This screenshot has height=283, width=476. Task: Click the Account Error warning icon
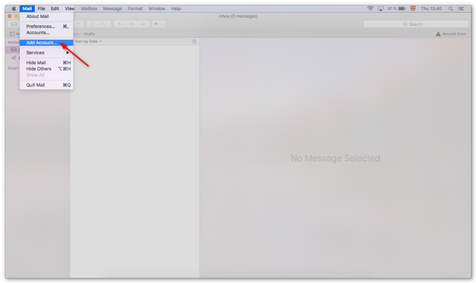click(x=438, y=34)
